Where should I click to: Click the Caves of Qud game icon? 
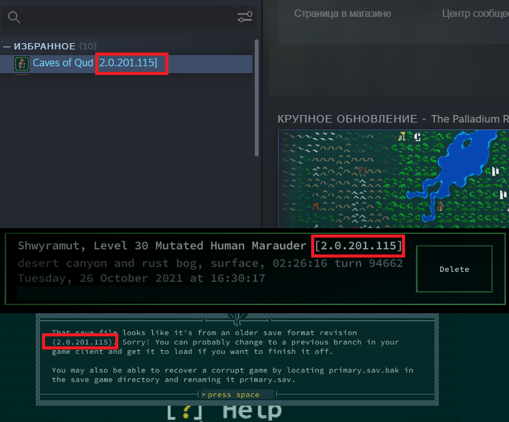[22, 63]
